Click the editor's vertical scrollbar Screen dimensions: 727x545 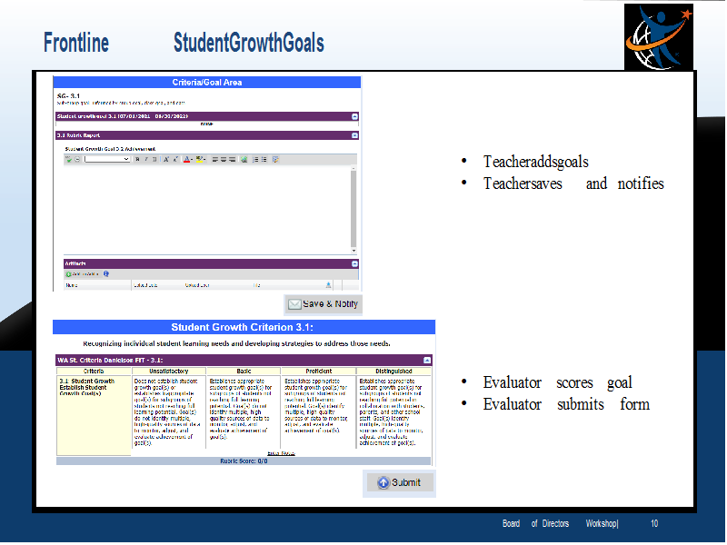(x=354, y=209)
